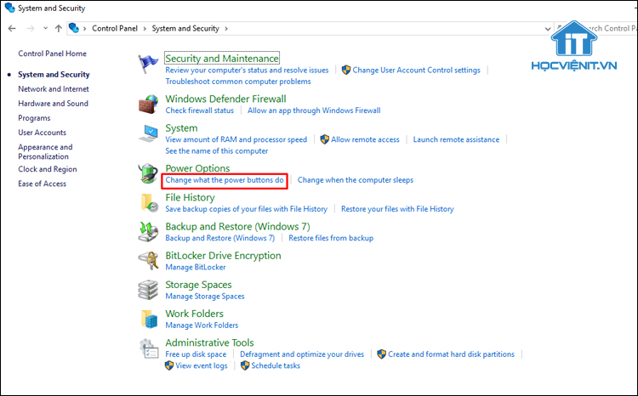Open Windows Defender Firewall heading

coord(225,99)
